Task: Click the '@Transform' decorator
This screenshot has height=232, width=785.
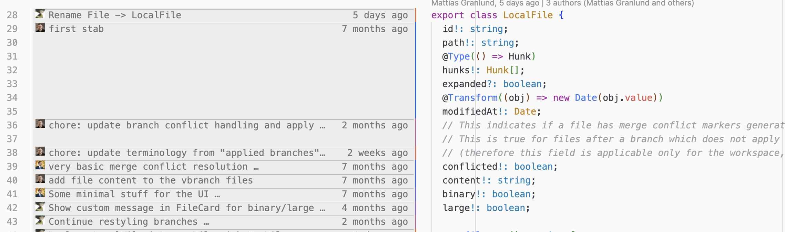Action: (x=470, y=98)
